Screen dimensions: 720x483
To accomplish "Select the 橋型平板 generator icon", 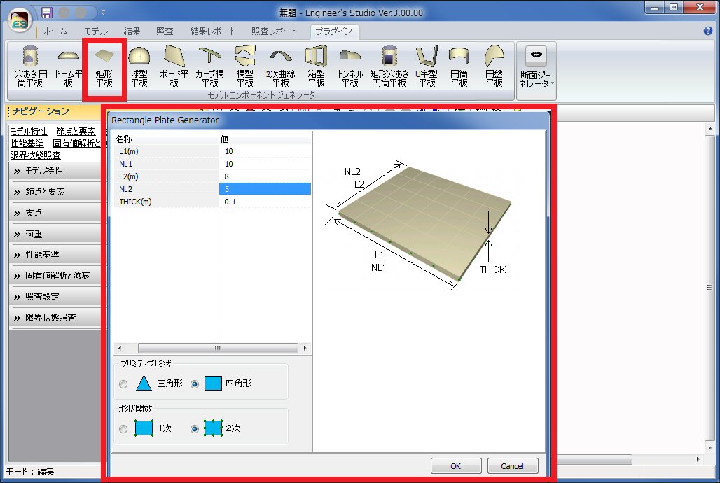I will click(x=244, y=66).
